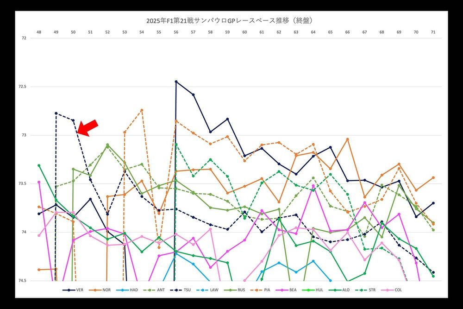This screenshot has height=309, width=463.
Task: Toggle the LAW series in the legend
Action: 202,290
